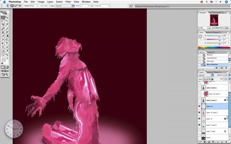The width and height of the screenshot is (231, 144).
Task: Select the Zoom tool
Action: click(x=7, y=55)
